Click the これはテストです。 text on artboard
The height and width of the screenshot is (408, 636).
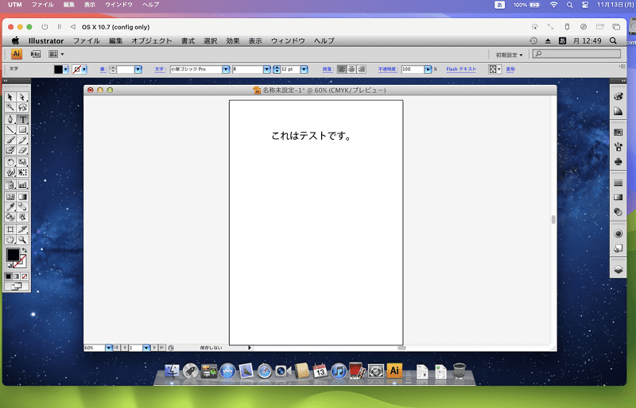(x=311, y=136)
